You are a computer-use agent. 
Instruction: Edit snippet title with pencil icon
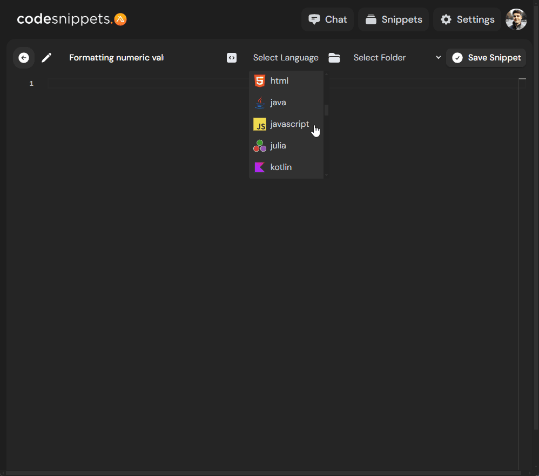[x=47, y=58]
